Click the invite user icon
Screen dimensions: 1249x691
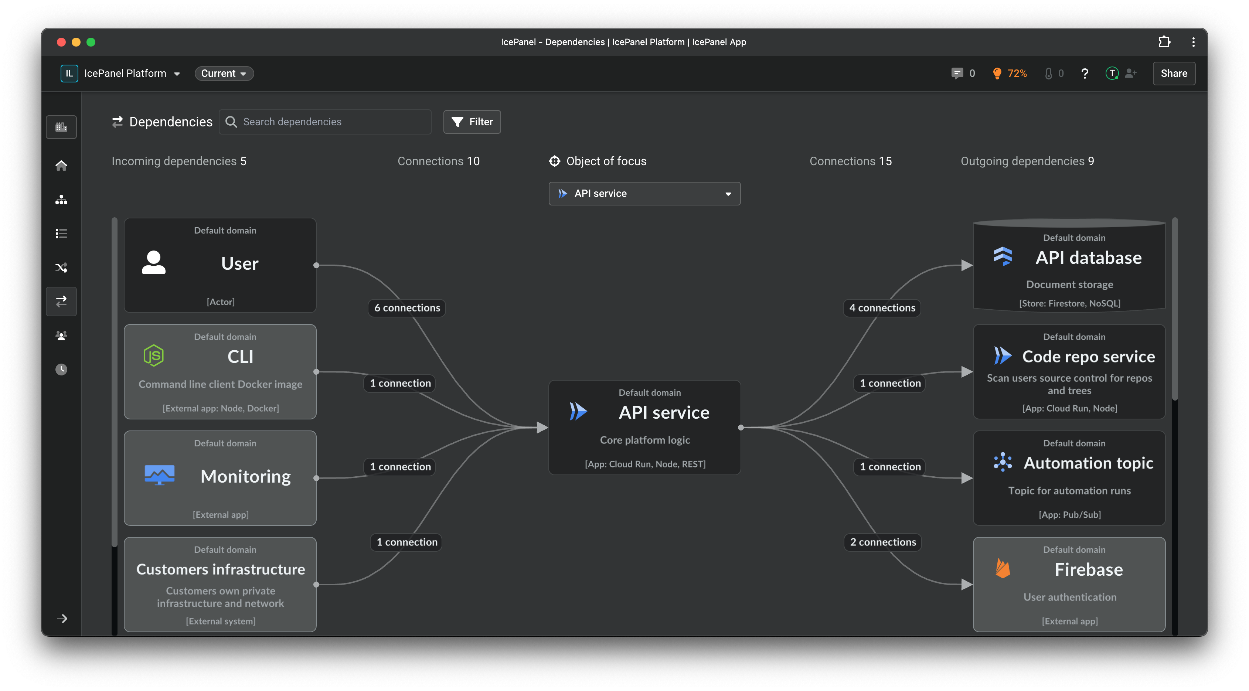pyautogui.click(x=1131, y=73)
